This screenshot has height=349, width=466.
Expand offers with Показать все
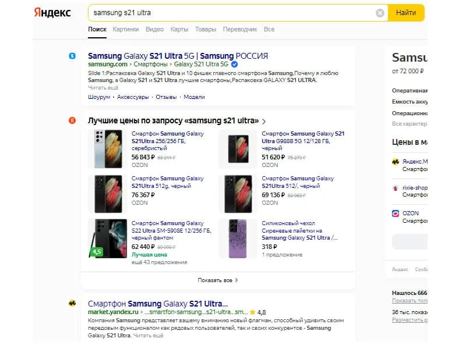(217, 280)
